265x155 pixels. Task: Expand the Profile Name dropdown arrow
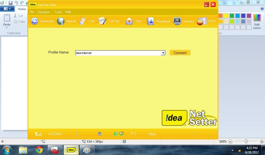click(163, 53)
